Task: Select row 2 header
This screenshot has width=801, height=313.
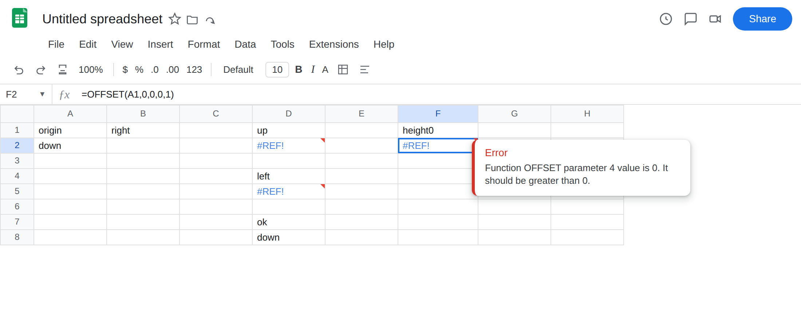Action: pyautogui.click(x=17, y=146)
